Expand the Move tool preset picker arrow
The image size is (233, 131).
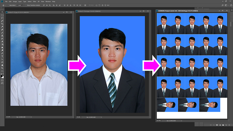pyautogui.click(x=5, y=5)
